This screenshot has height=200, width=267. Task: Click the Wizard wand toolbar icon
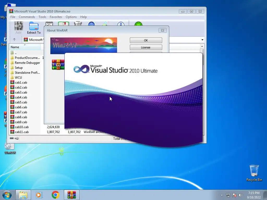pyautogui.click(x=106, y=24)
